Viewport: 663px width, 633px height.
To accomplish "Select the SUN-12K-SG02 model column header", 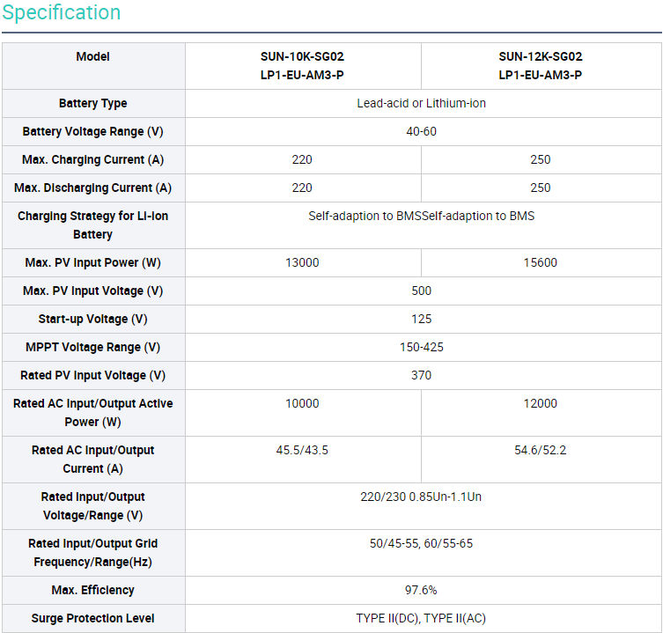I will point(540,66).
